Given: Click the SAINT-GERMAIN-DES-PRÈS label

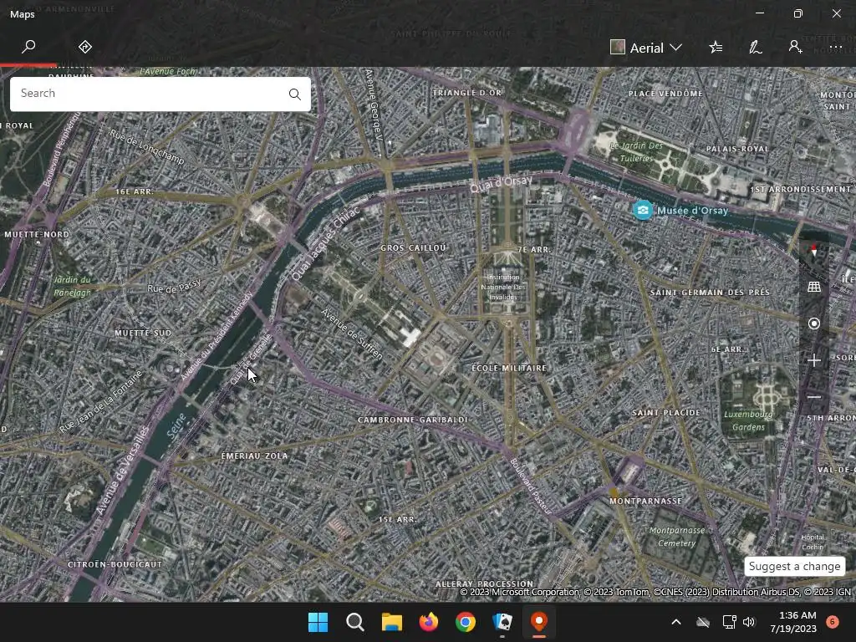Looking at the screenshot, I should pos(710,293).
